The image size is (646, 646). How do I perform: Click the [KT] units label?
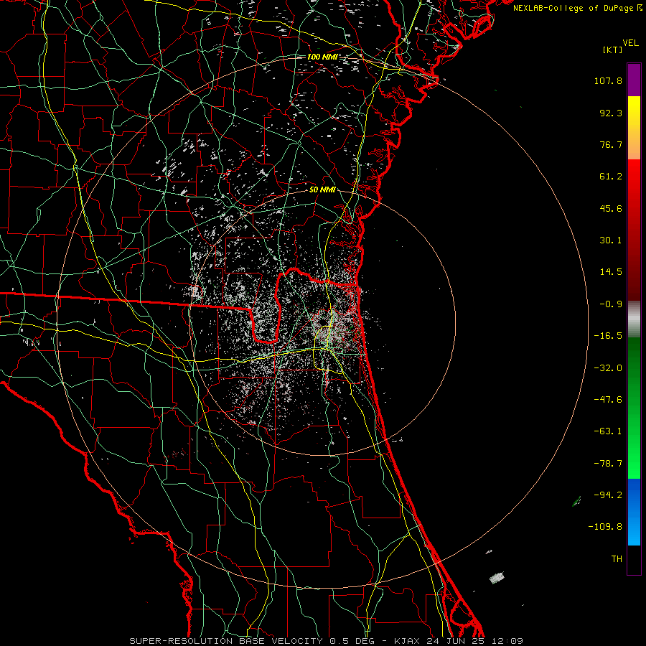pyautogui.click(x=613, y=50)
